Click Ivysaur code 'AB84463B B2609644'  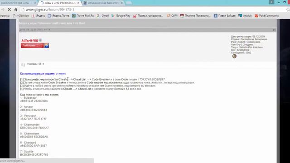click(34, 110)
